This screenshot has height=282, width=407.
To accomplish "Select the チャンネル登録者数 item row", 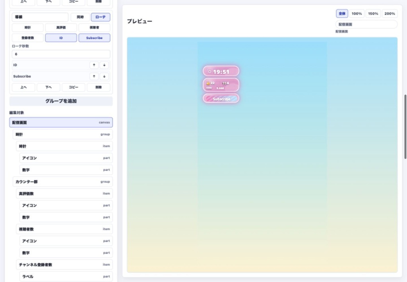I will coord(64,265).
